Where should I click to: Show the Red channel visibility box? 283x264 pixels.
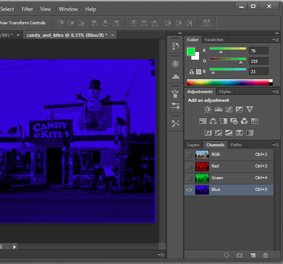pyautogui.click(x=190, y=166)
